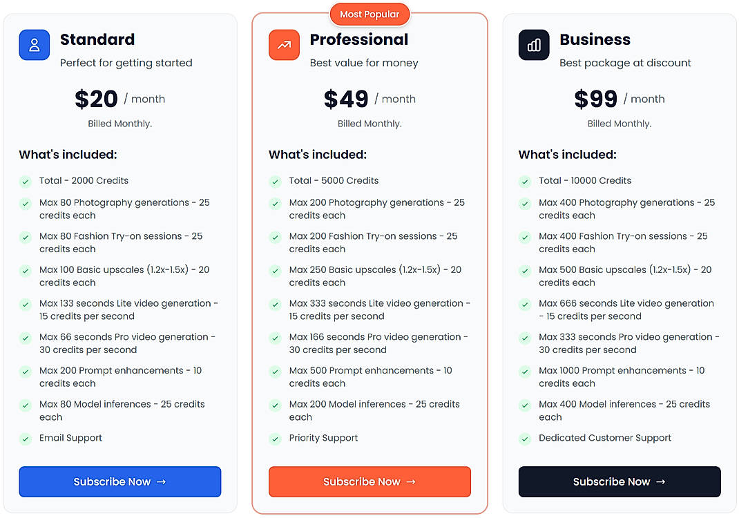This screenshot has height=518, width=739.
Task: Click the checkmark beside Dedicated Customer Support
Action: (x=525, y=438)
